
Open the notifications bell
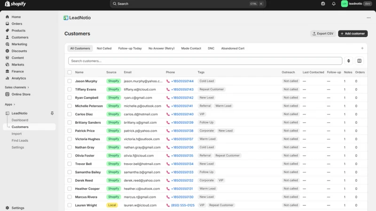pos(334,4)
